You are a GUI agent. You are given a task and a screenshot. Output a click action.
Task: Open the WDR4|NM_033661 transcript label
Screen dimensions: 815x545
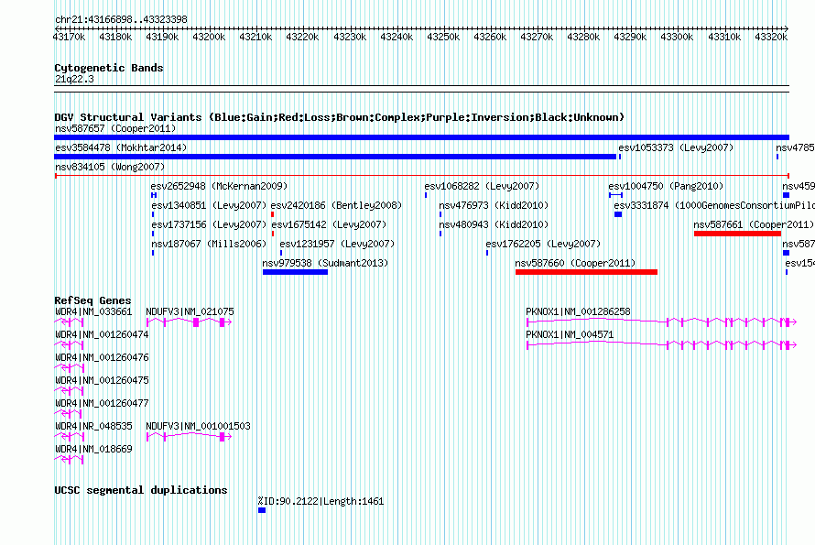[x=93, y=311]
